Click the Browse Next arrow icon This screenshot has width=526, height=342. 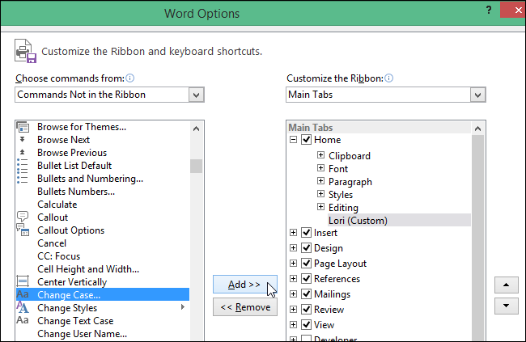(x=23, y=140)
